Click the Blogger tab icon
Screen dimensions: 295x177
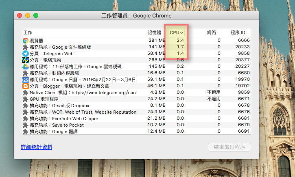25,86
